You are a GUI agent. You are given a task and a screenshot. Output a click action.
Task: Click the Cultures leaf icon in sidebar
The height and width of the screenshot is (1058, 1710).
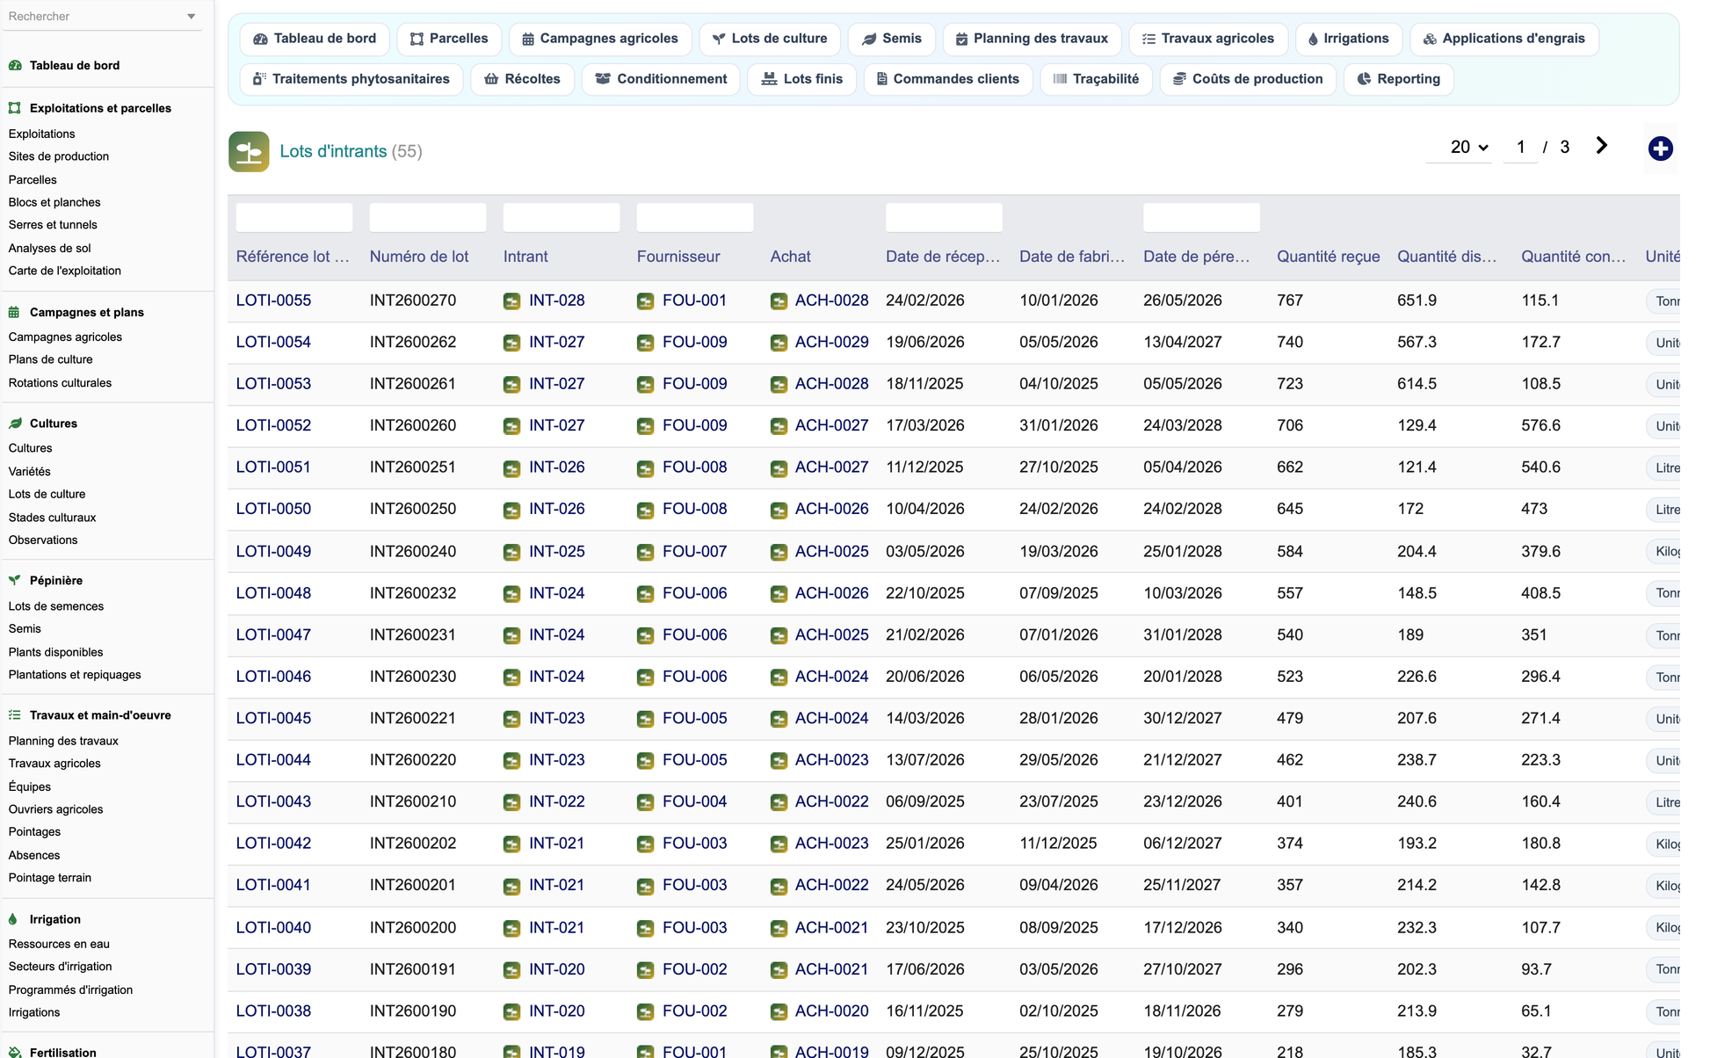[x=15, y=424]
